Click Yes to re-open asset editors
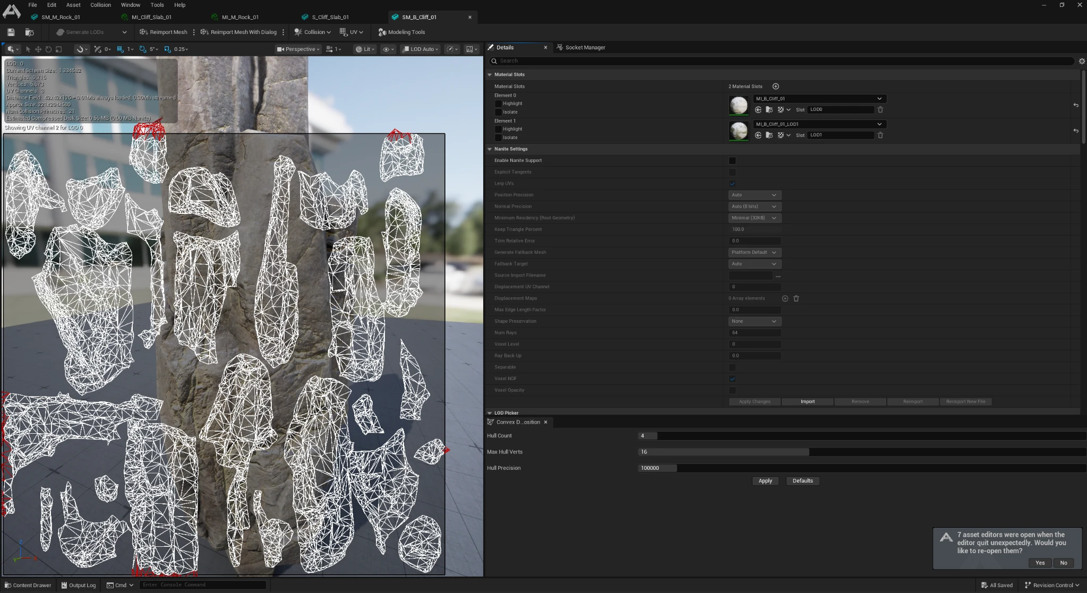This screenshot has width=1087, height=593. pos(1040,563)
